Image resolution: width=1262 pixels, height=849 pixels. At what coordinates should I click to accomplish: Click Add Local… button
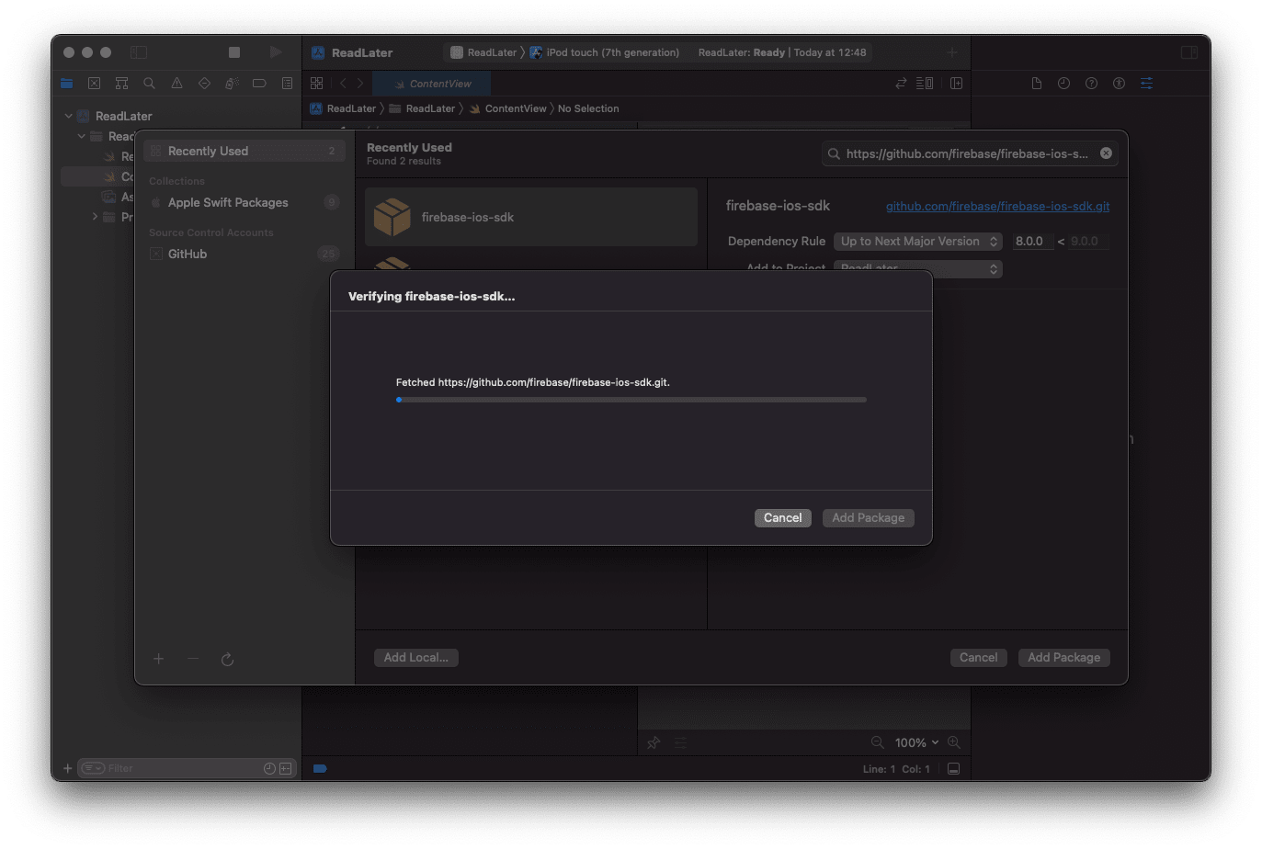tap(415, 658)
